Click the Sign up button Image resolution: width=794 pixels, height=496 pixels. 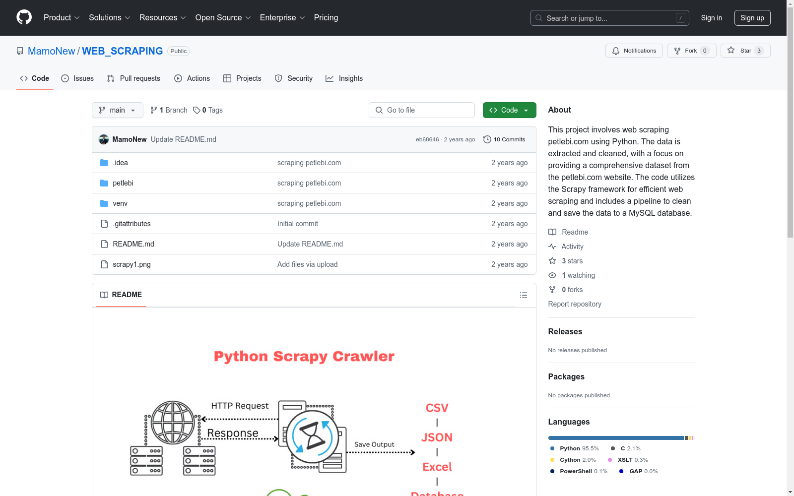(752, 18)
